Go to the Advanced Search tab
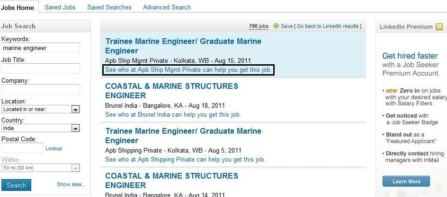The width and height of the screenshot is (447, 197). 167,7
